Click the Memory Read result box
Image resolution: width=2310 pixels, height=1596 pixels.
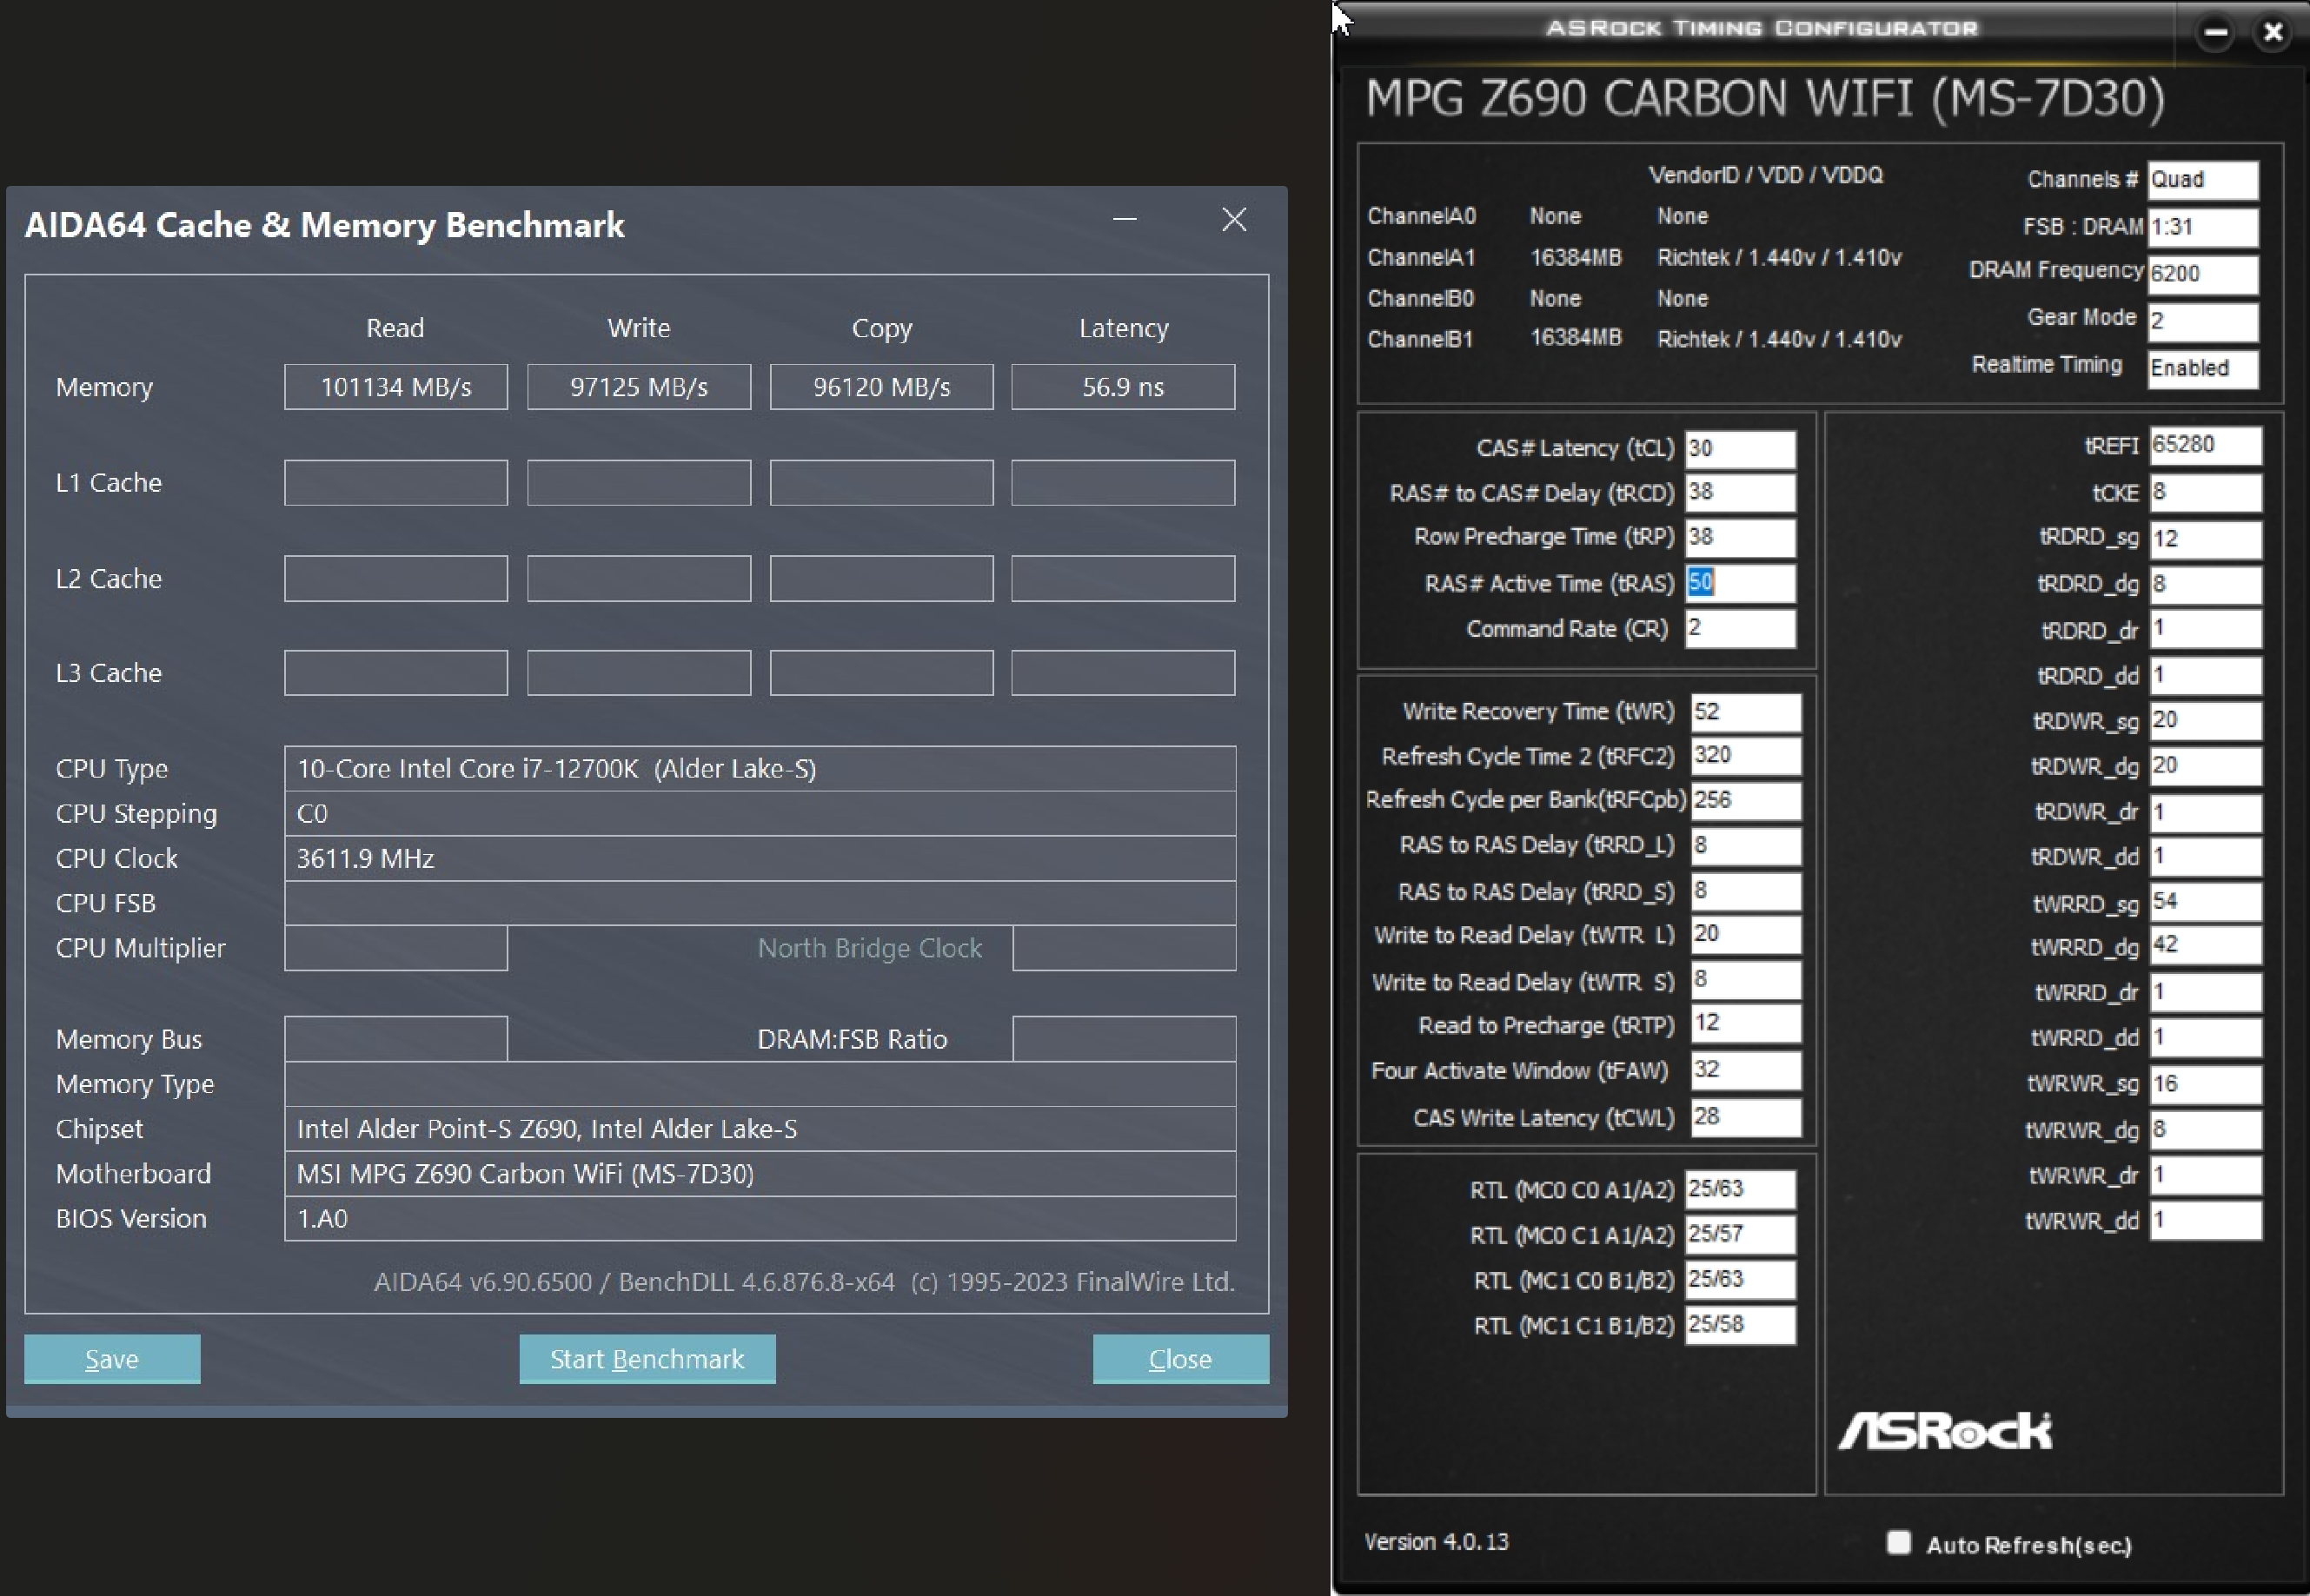click(395, 387)
